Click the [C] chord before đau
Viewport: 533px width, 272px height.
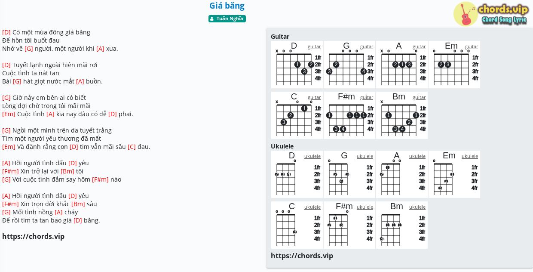click(132, 147)
